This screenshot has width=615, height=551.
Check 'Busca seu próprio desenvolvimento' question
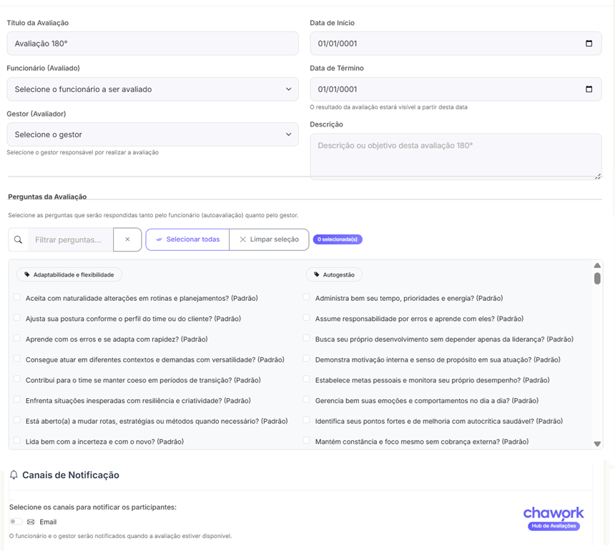(x=306, y=338)
